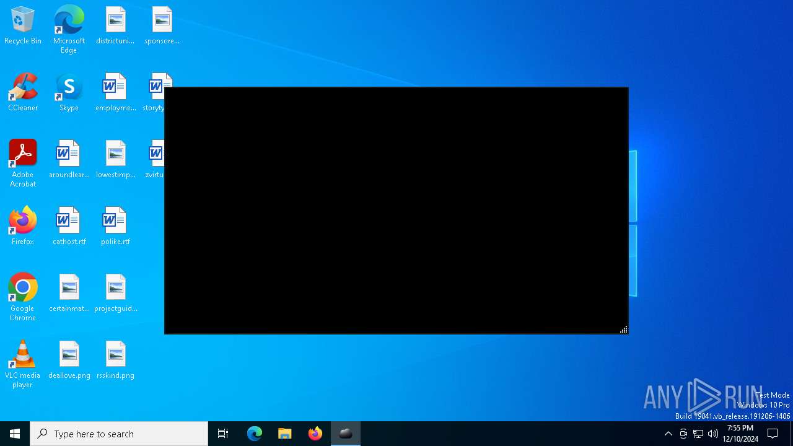Click the Show desktop sliver on the taskbar
793x446 pixels.
click(791, 434)
